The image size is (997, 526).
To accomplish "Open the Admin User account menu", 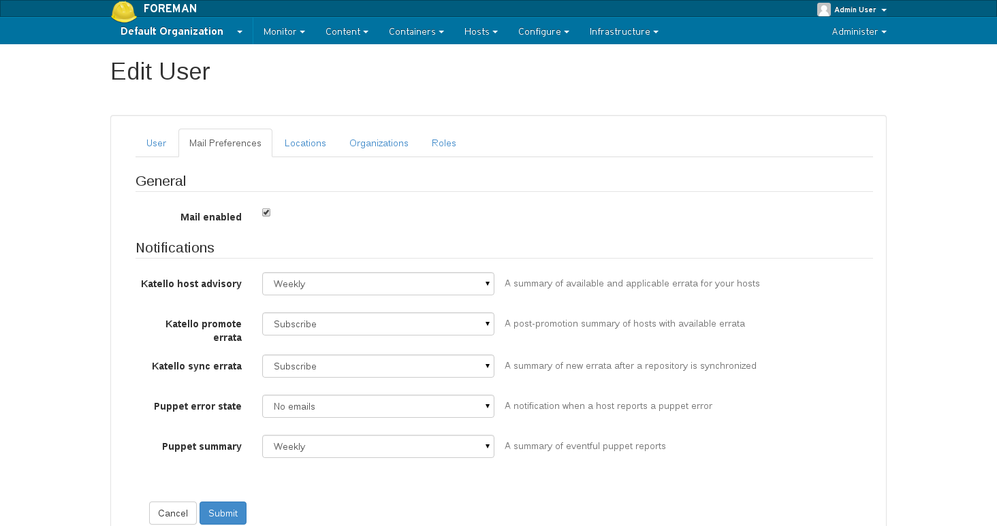I will (x=853, y=10).
